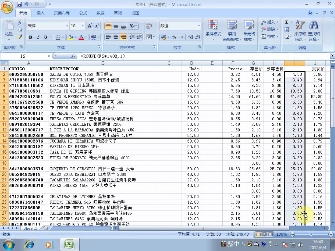Open 套用表格格式 table styles gallery
This screenshot has height=251, width=335.
point(232,31)
